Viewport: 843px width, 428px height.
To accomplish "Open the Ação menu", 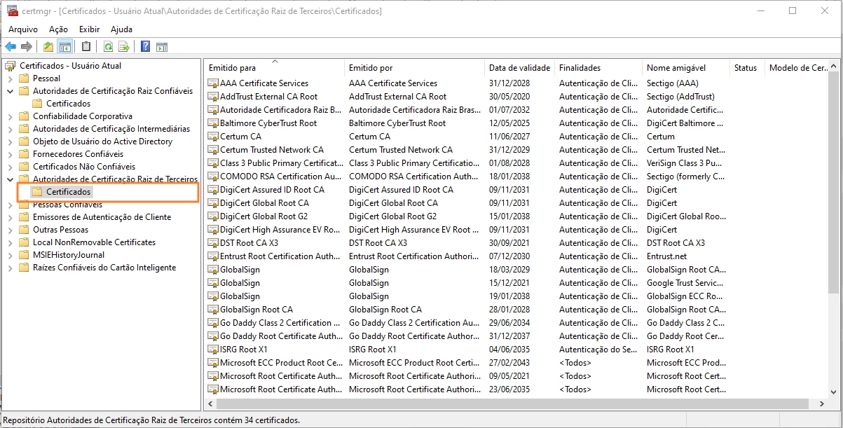I will point(58,29).
